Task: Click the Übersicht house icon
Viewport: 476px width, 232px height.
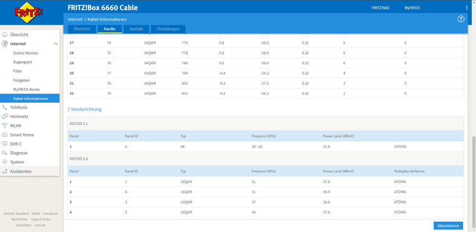Action: point(5,35)
